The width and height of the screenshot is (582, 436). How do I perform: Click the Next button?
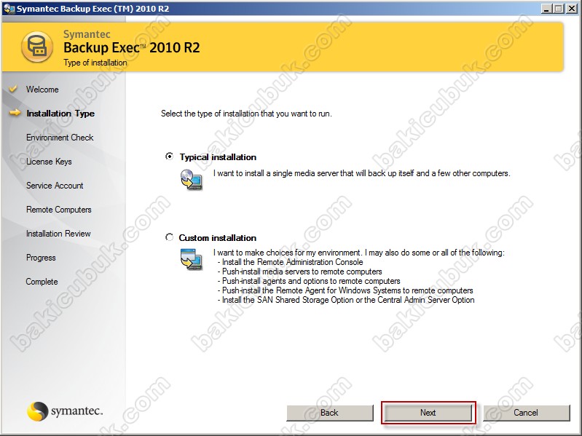[428, 413]
